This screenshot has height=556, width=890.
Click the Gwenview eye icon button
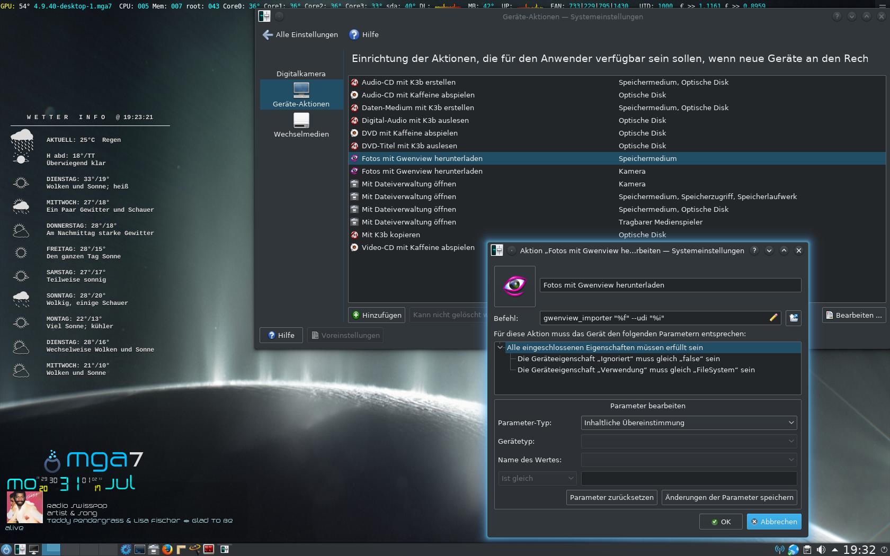click(x=514, y=286)
